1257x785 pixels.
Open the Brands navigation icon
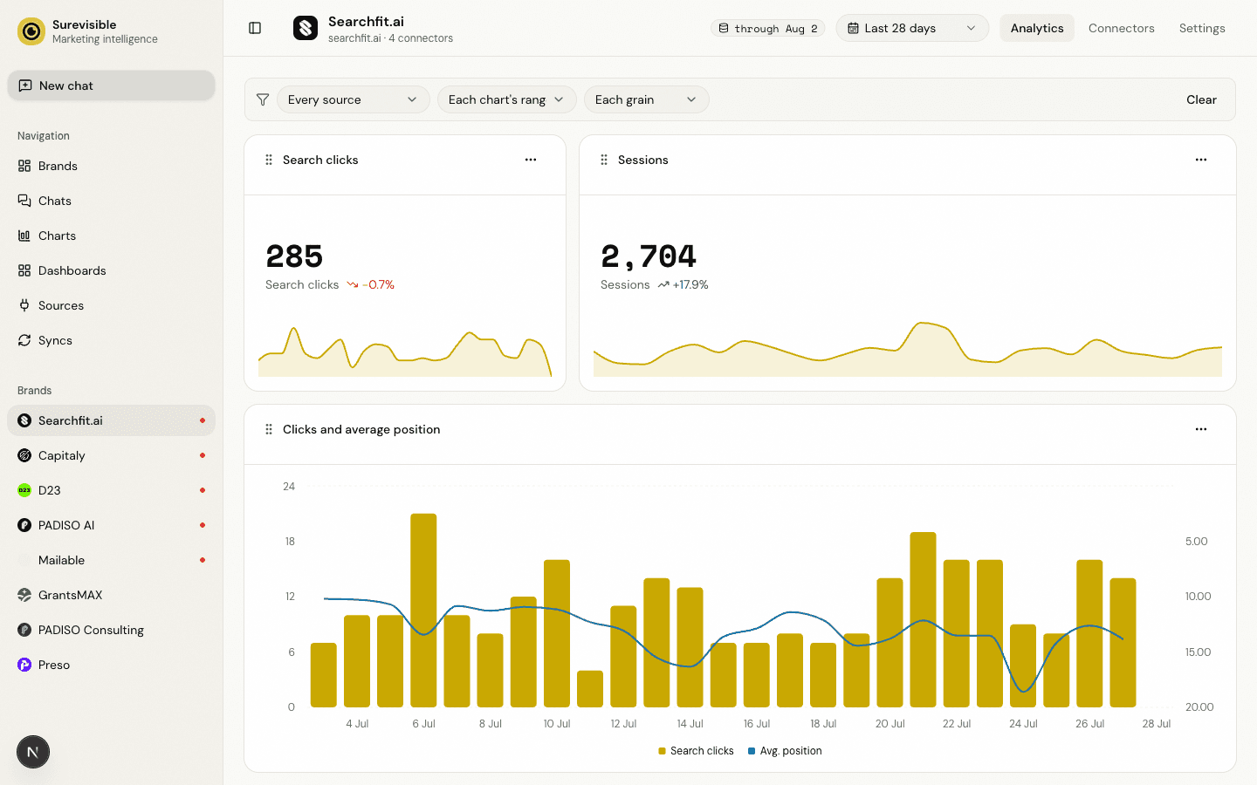tap(24, 166)
